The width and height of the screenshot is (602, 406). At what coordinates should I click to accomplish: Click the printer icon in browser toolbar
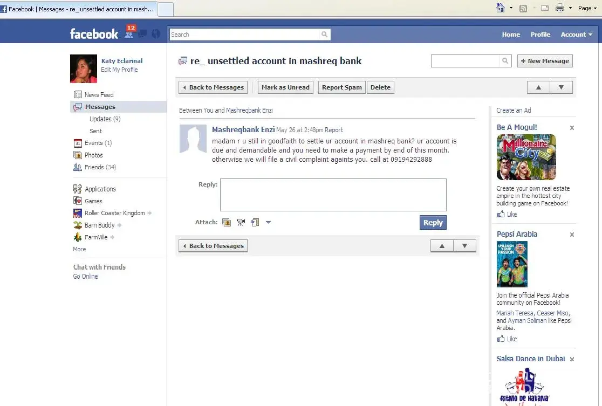tap(560, 8)
